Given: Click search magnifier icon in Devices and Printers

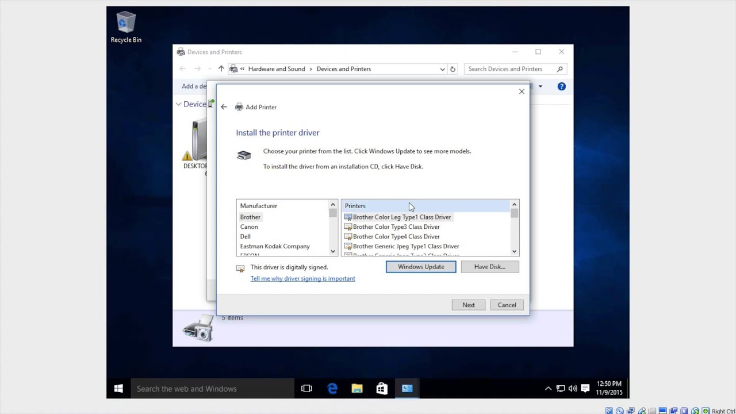Looking at the screenshot, I should tap(559, 69).
